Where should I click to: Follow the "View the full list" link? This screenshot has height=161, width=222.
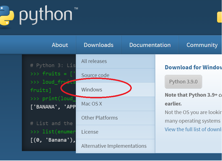click(193, 129)
